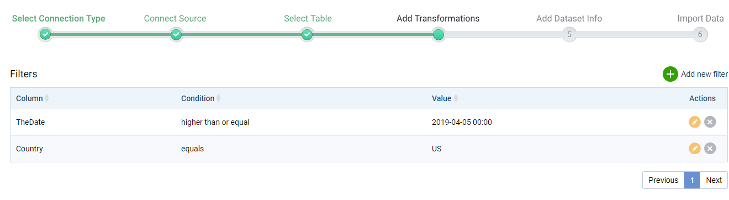Select the current Add Transformations step circle
The height and width of the screenshot is (200, 729).
(439, 35)
